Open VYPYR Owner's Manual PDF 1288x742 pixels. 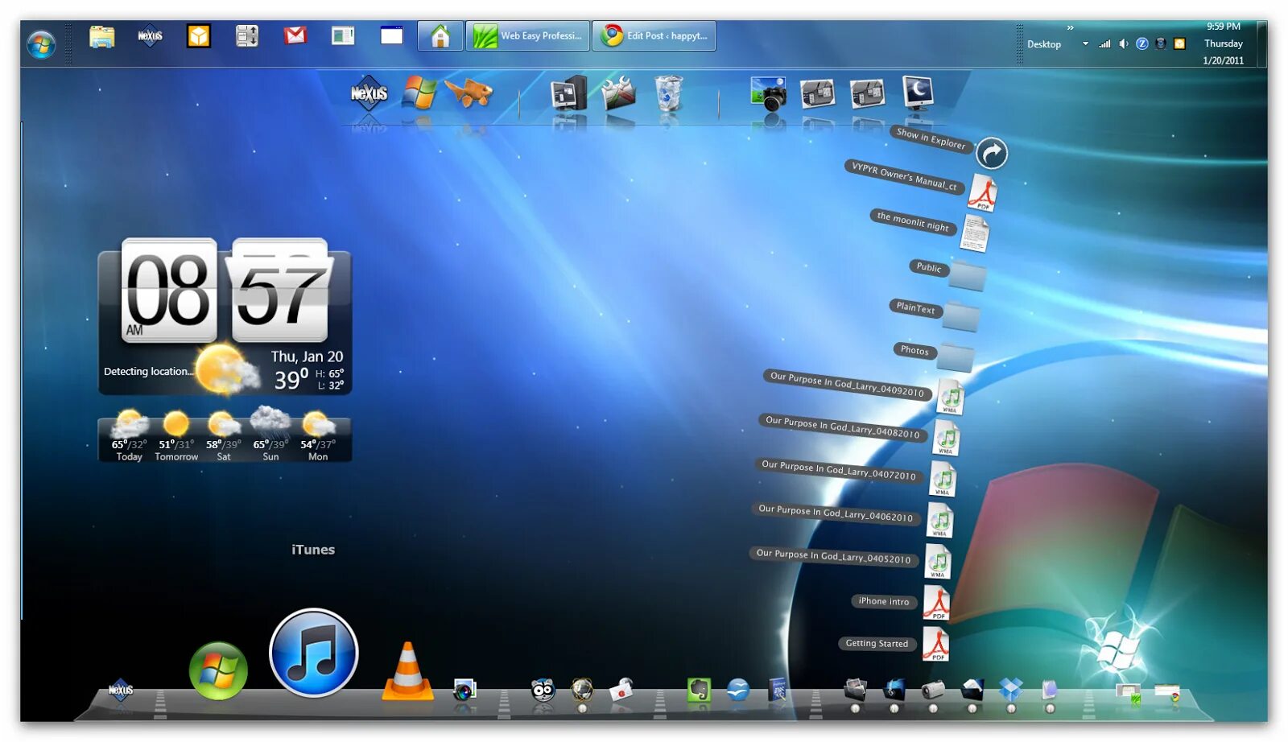pyautogui.click(x=983, y=193)
